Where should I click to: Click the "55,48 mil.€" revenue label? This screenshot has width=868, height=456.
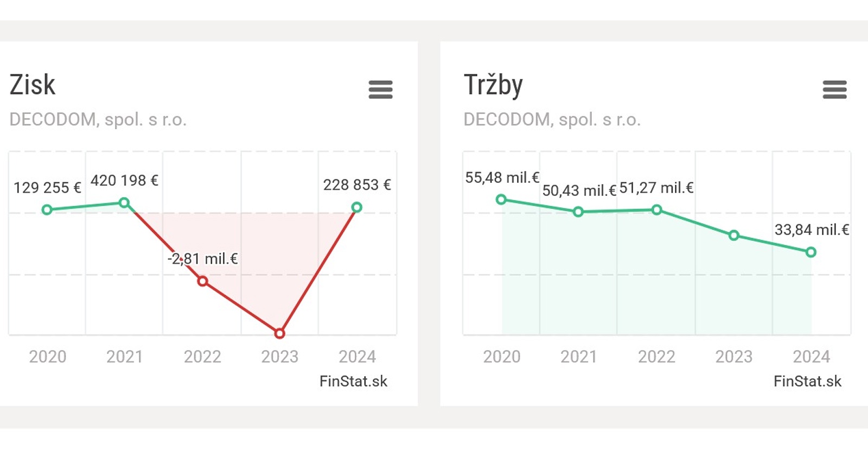pos(502,178)
